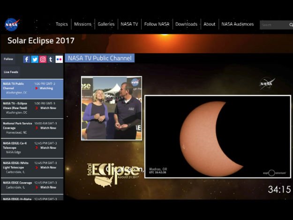Click red arrow for Ca-K Telescope feed

tap(37, 148)
